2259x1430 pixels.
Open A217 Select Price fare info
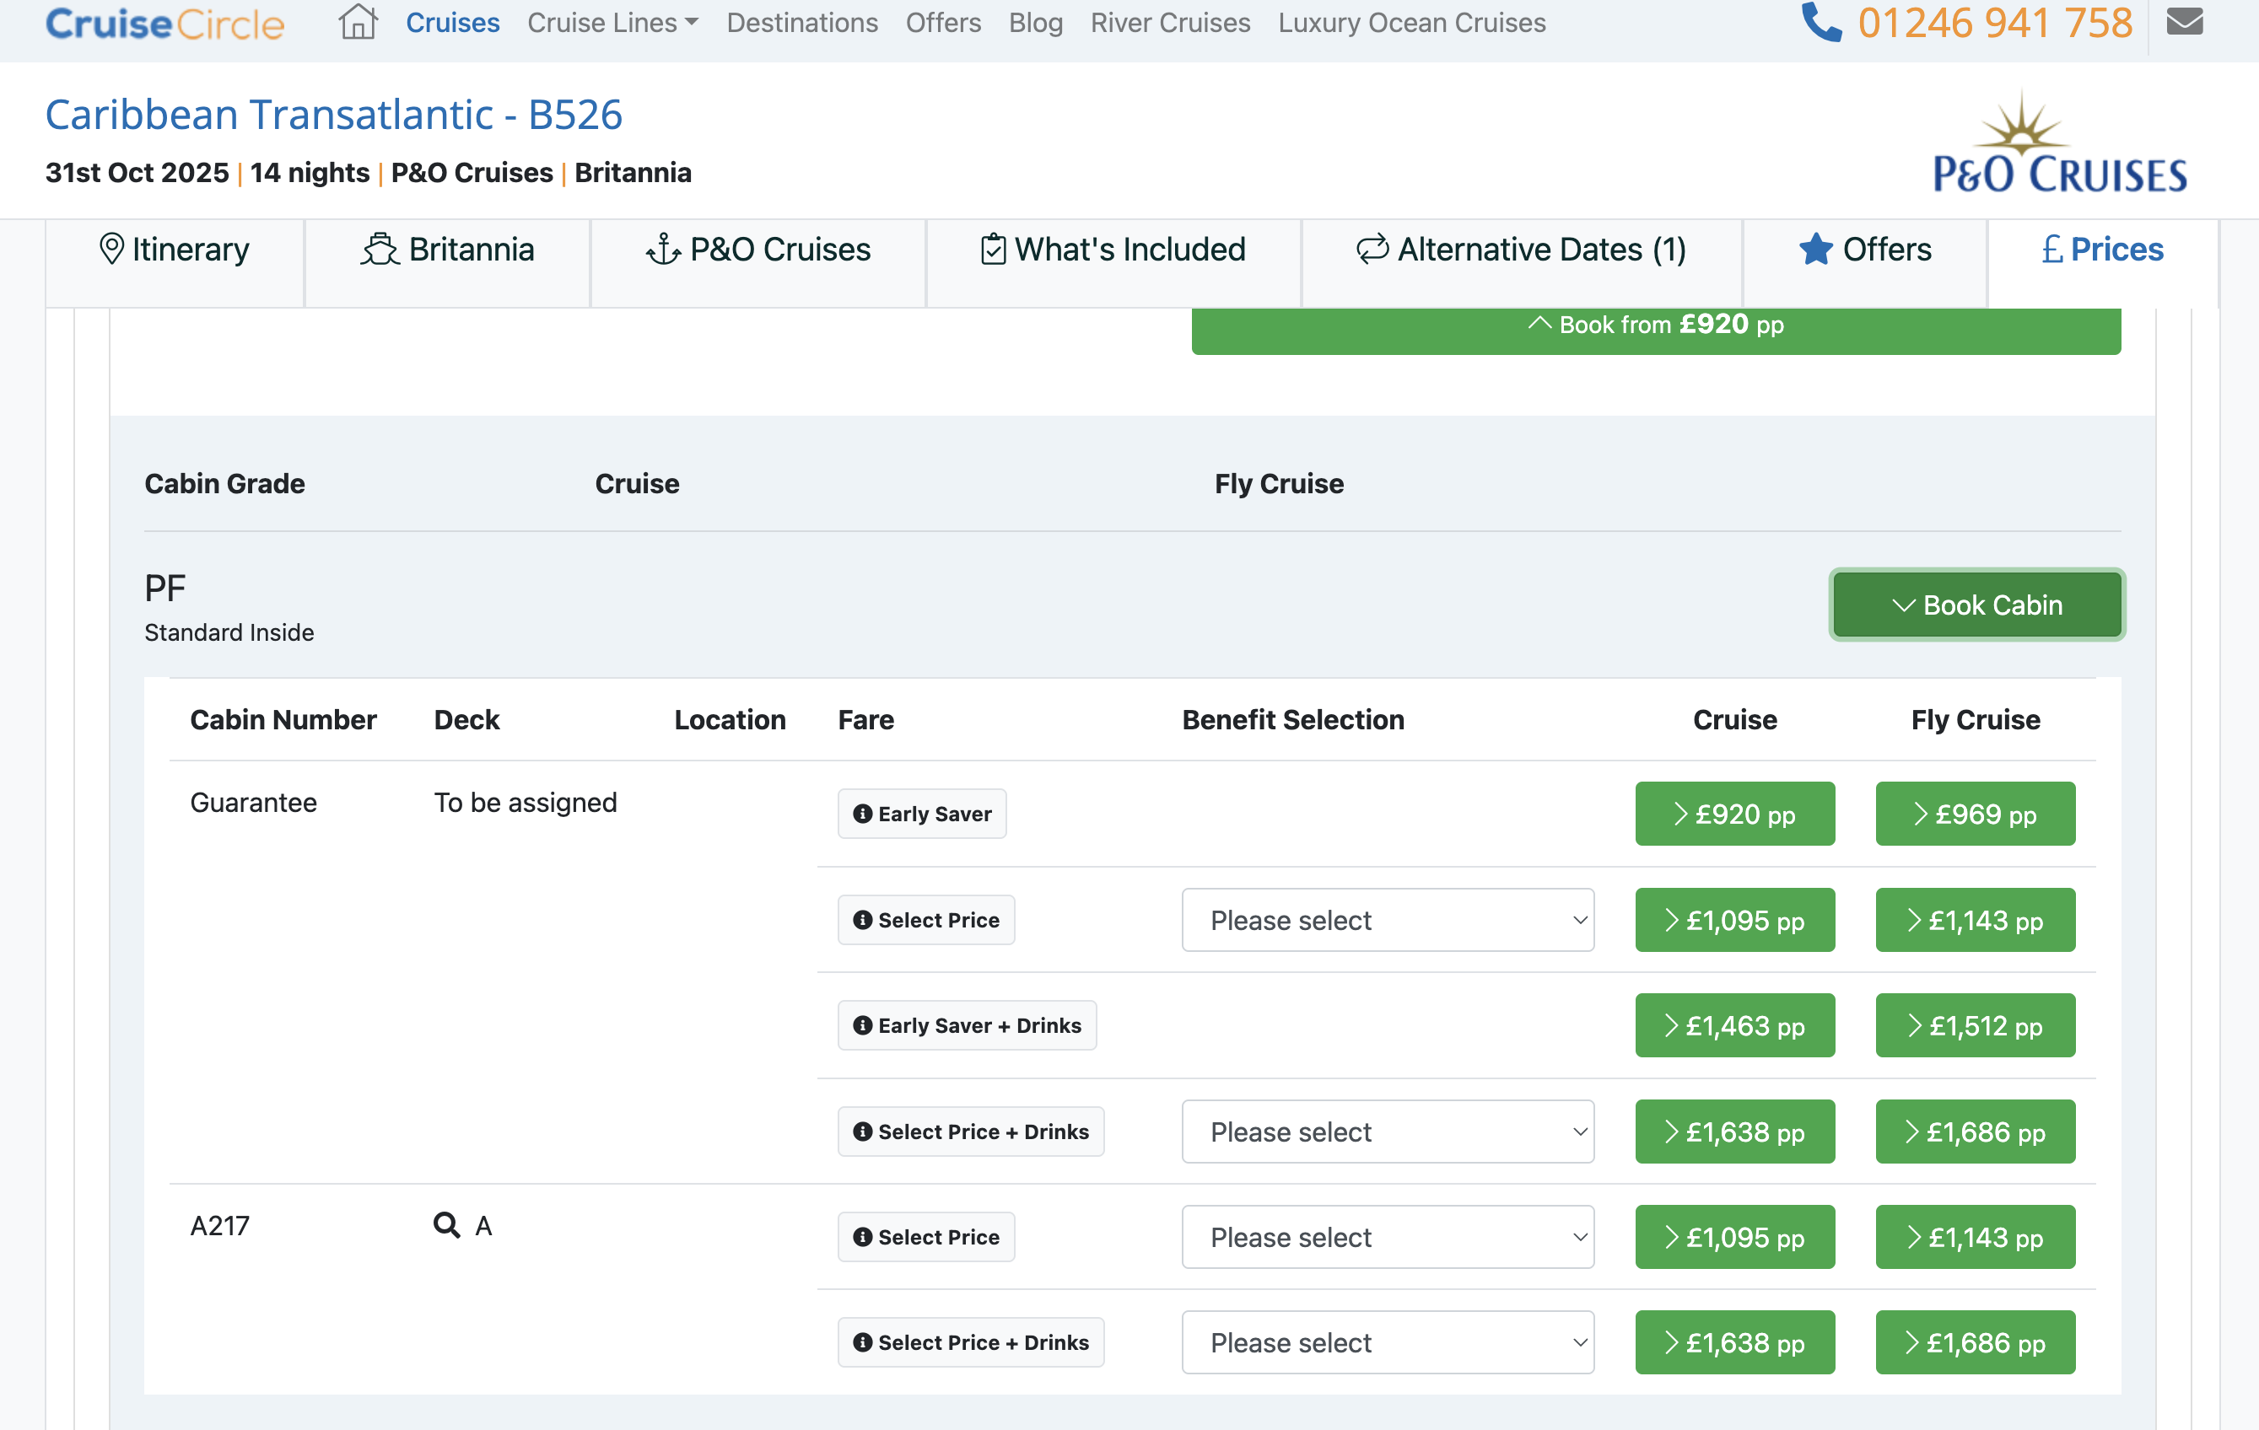pos(926,1236)
